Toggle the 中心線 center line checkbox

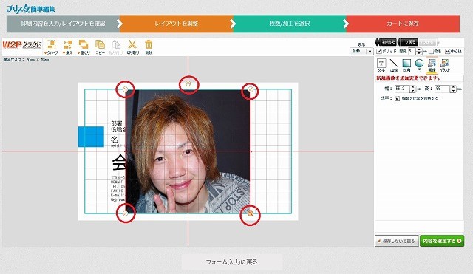(x=448, y=51)
